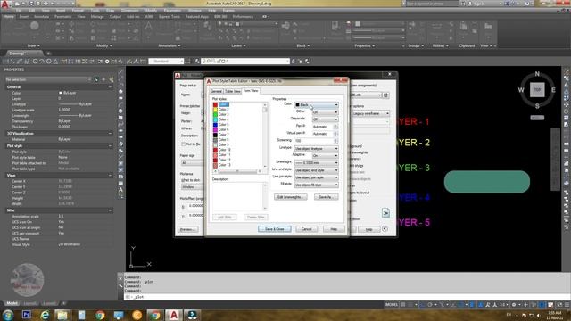571x321 pixels.
Task: Open the Adaptive dropdown
Action: 325,156
